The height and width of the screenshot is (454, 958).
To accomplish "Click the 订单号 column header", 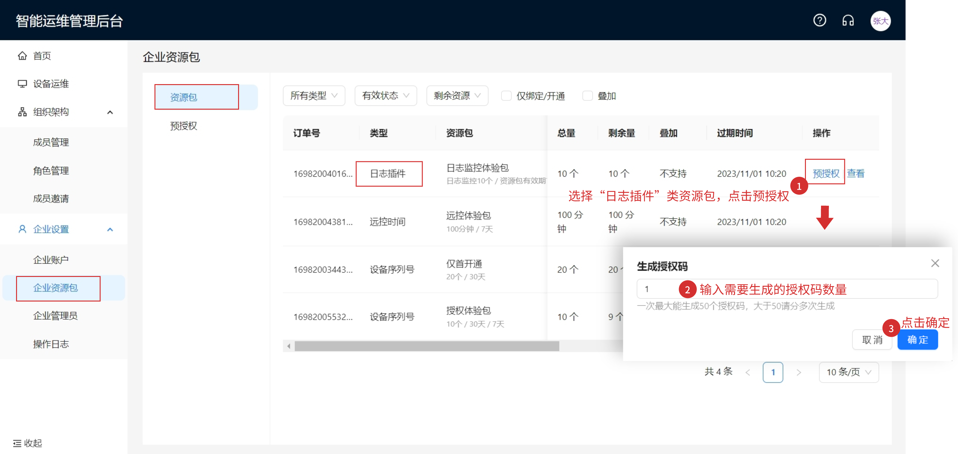I will coord(306,133).
